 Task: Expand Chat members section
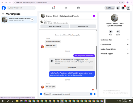tap(114, 45)
